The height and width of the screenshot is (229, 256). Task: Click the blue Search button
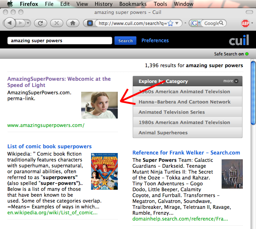click(x=125, y=41)
